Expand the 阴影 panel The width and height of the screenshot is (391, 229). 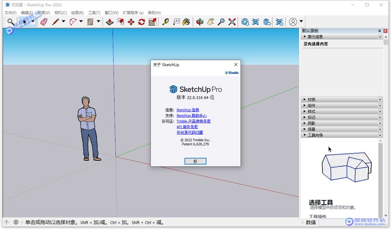coord(305,123)
